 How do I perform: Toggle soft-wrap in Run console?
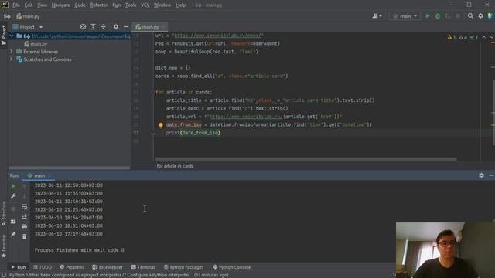point(24,207)
